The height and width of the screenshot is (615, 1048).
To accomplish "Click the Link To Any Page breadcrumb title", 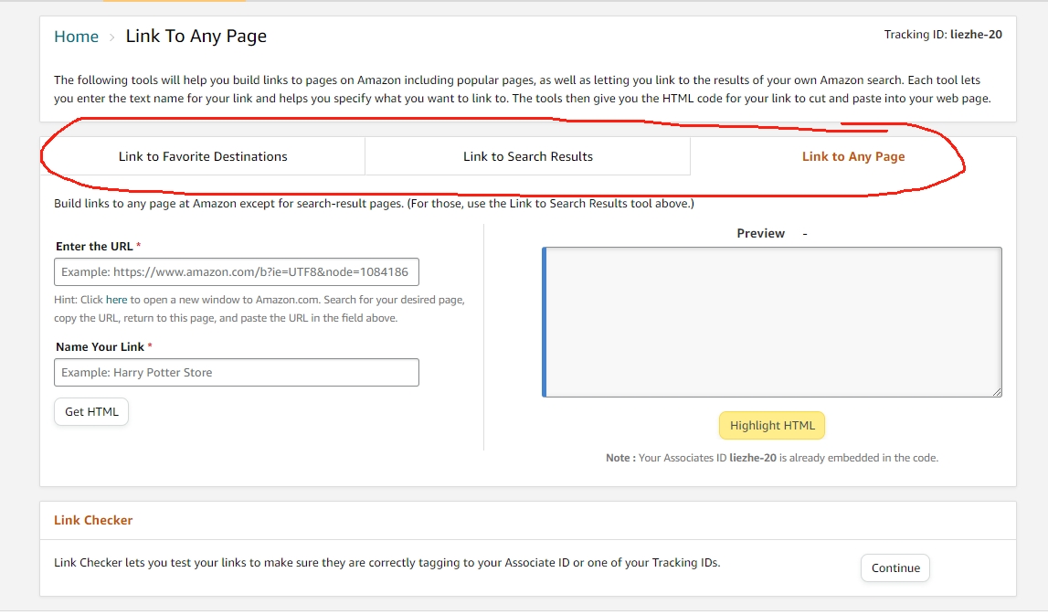I will click(196, 37).
